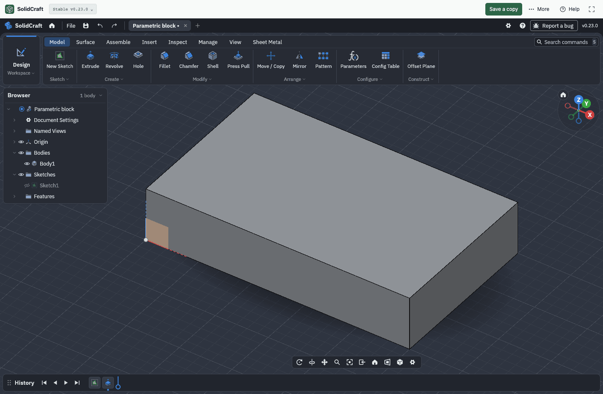Expand the Document Settings tree item
Image resolution: width=603 pixels, height=394 pixels.
14,120
